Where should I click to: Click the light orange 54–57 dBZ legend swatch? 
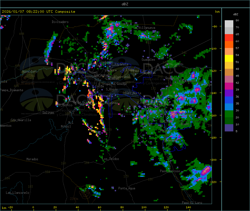[x=229, y=52]
